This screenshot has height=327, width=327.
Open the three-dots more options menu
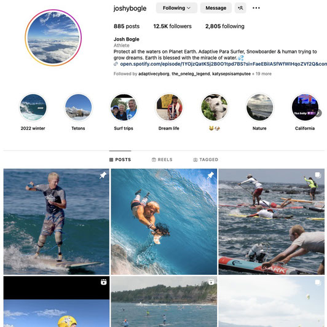(256, 8)
